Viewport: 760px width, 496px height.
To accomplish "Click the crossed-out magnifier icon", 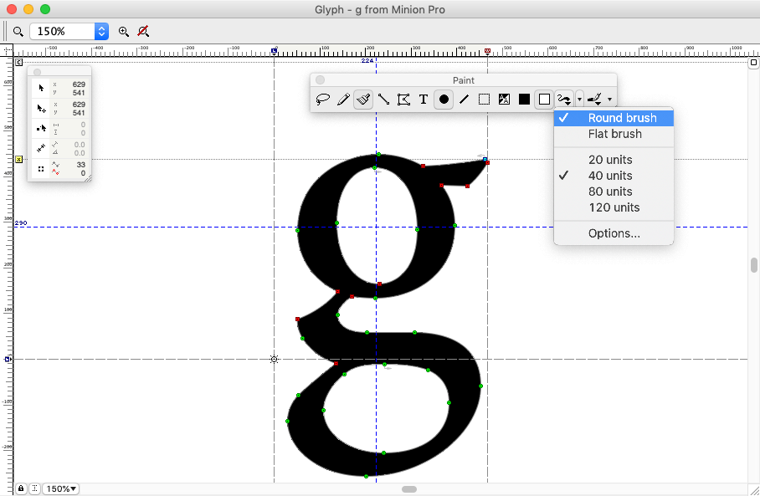I will tap(143, 32).
